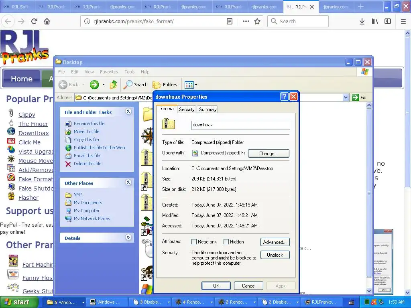
Task: Toggle Read-only attribute checkbox
Action: pos(194,242)
